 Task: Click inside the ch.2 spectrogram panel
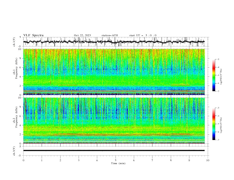(x=114, y=121)
